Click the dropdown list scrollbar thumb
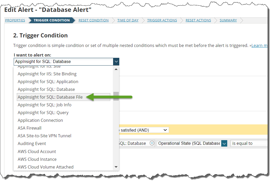The width and height of the screenshot is (272, 184). pos(116,96)
